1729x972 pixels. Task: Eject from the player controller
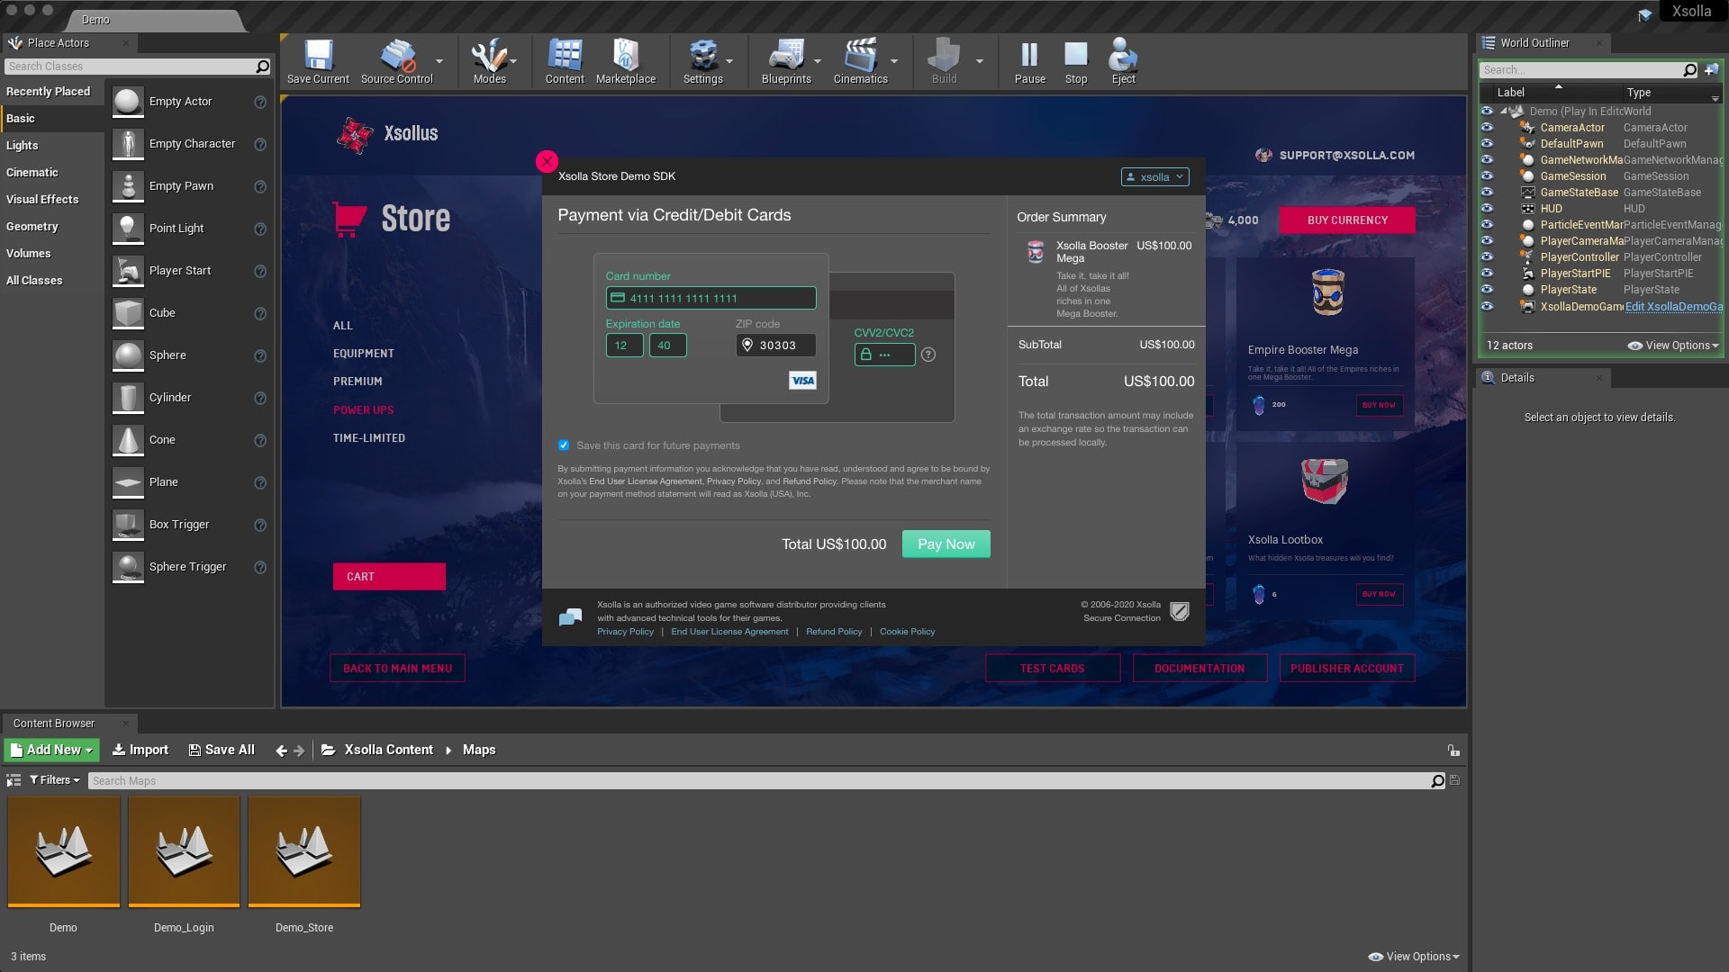point(1123,57)
